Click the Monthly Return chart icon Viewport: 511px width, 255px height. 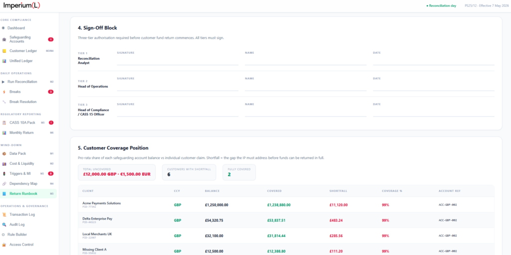(4, 132)
